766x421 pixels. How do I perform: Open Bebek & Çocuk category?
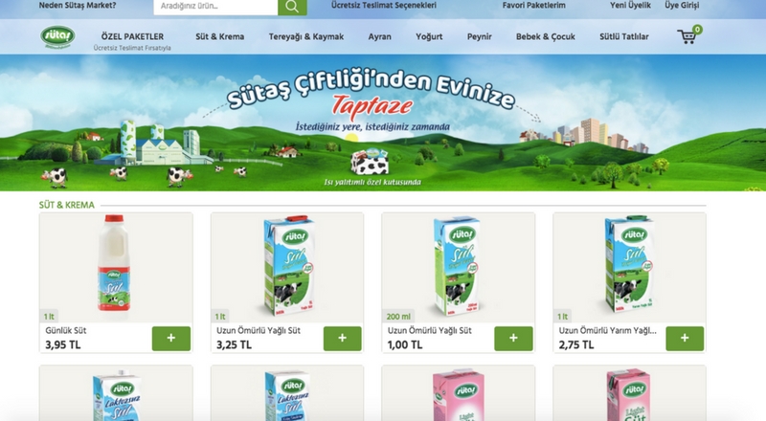(546, 36)
